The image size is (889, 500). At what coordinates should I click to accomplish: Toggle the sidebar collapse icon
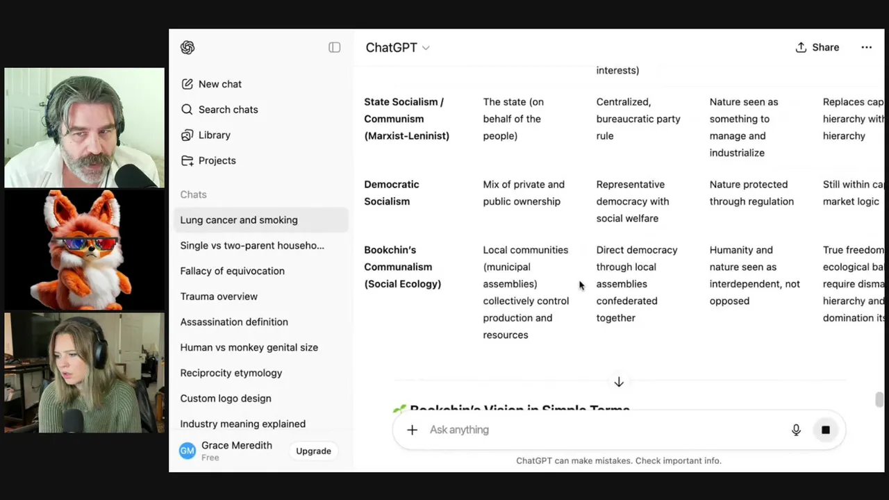[x=335, y=47]
